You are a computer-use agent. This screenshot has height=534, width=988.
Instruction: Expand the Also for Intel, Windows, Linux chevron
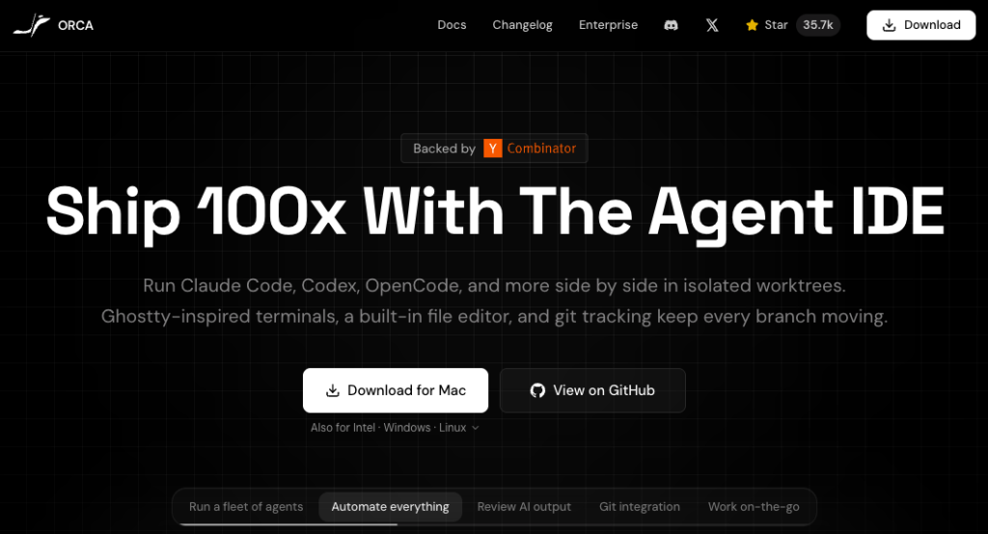[475, 428]
